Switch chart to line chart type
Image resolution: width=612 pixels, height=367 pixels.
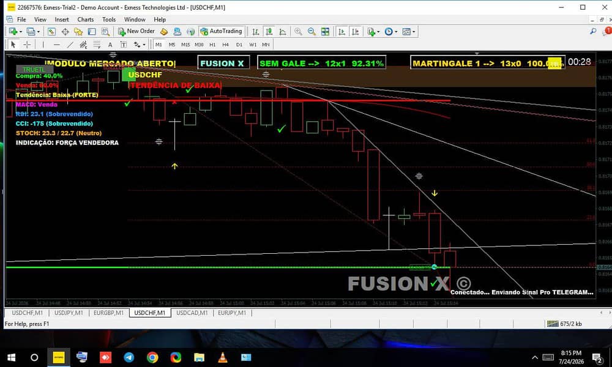[x=283, y=32]
